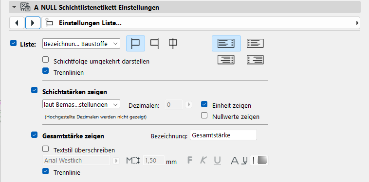Click the Arial Westlich font field
369x182 pixels.
pos(76,161)
